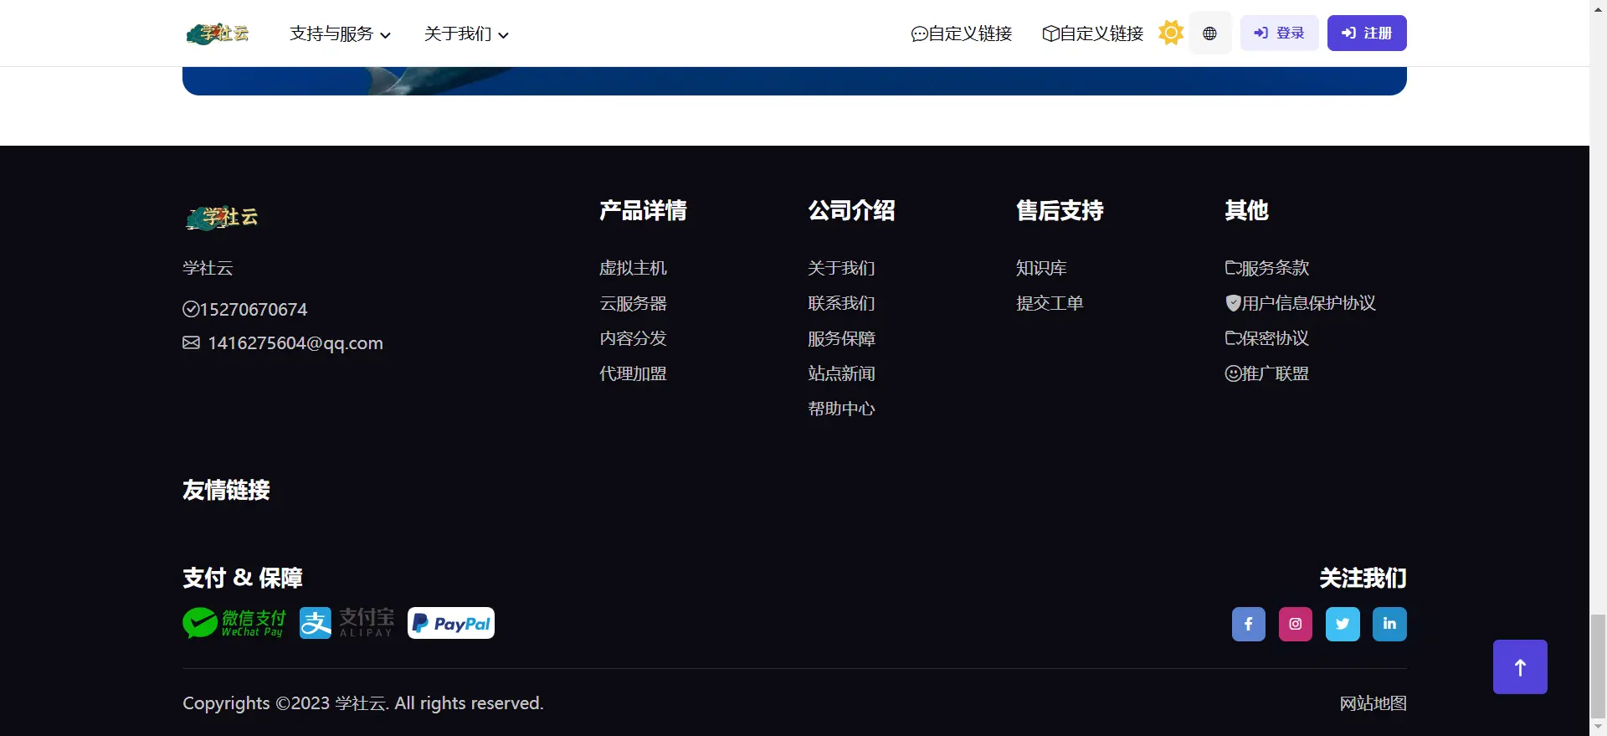Click the page vertical scrollbar thumb
The image size is (1607, 736).
tap(1598, 666)
